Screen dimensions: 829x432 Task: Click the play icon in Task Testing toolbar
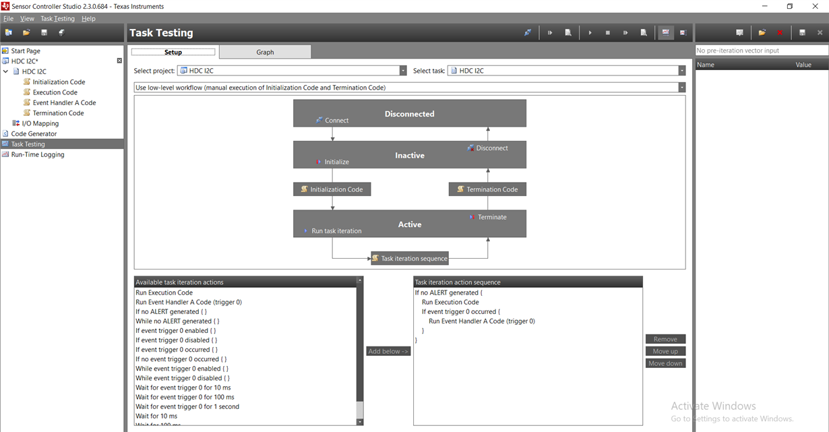click(590, 32)
